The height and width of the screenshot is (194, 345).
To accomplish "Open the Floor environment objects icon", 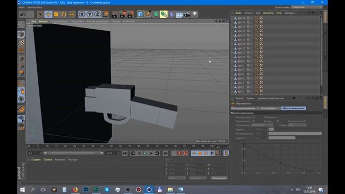I will point(179,15).
